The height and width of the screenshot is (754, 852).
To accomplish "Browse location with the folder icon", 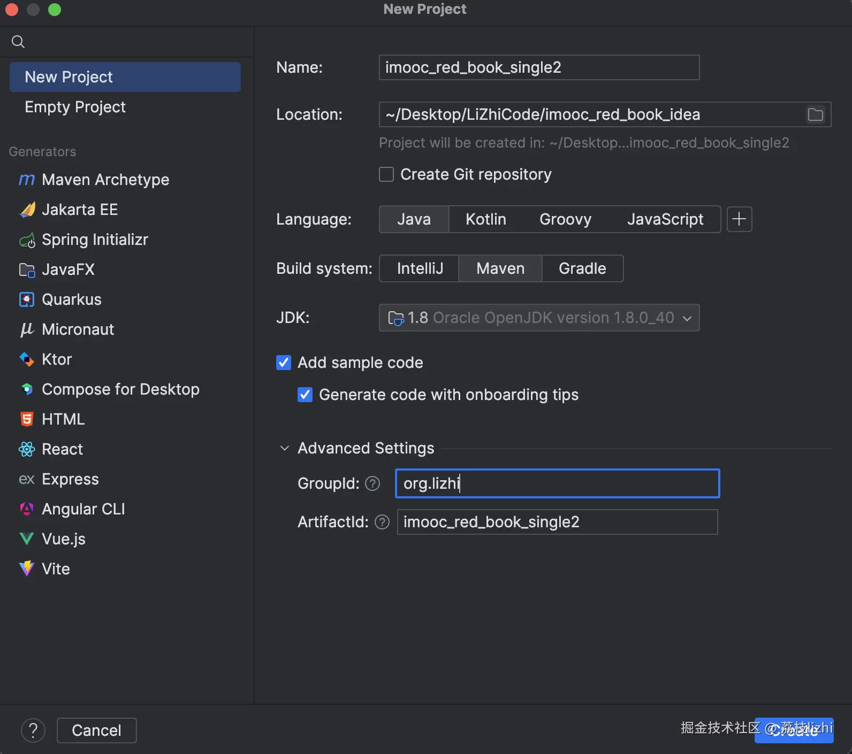I will 815,114.
